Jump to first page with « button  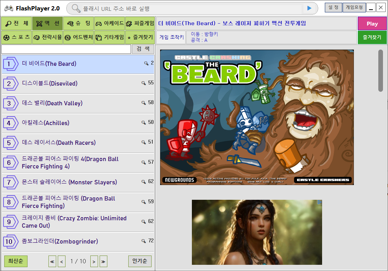[x=52, y=261]
